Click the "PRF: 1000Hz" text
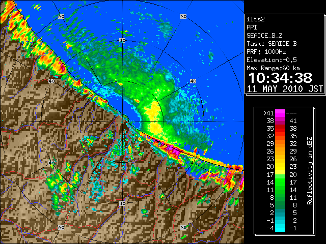The height and width of the screenshot is (244, 326). (266, 52)
